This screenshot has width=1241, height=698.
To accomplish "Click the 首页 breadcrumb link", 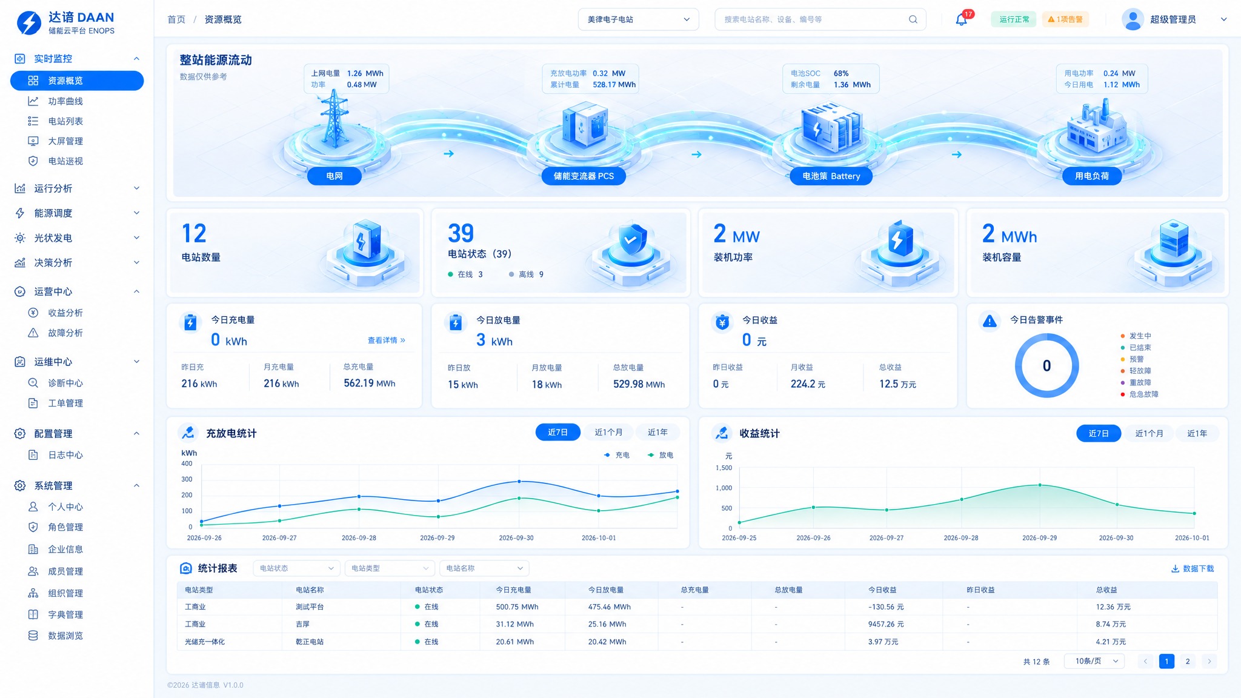I will pos(176,19).
